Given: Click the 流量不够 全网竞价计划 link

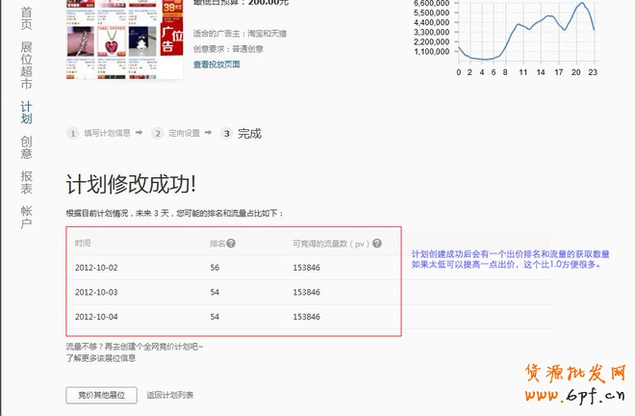Looking at the screenshot, I should tap(134, 346).
